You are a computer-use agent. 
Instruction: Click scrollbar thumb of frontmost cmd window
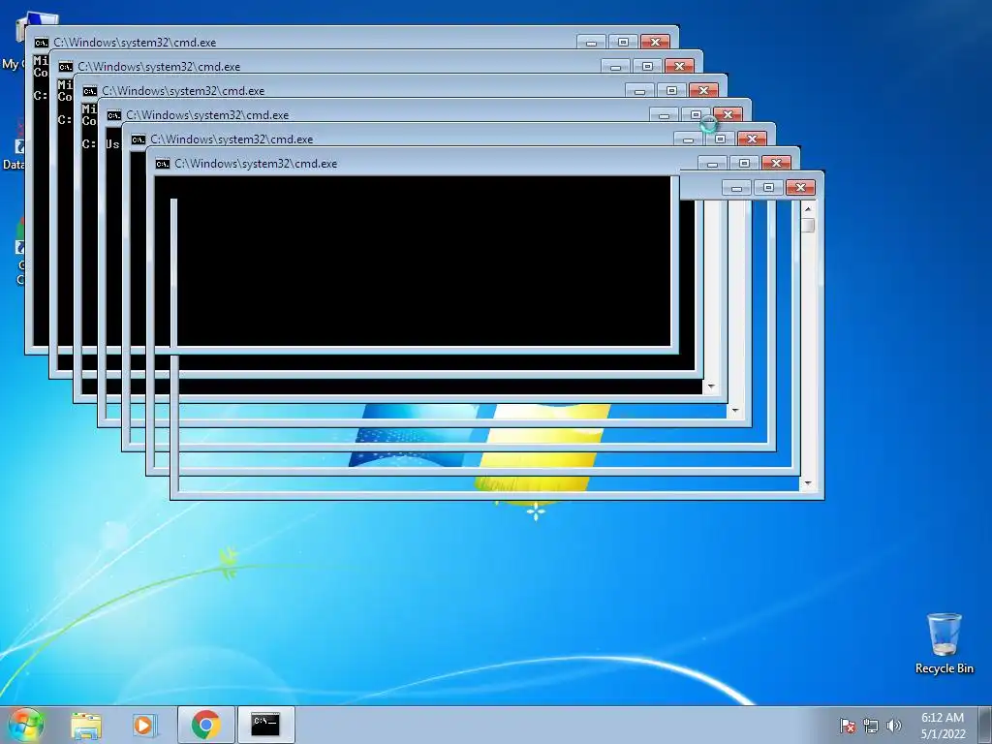click(x=808, y=225)
